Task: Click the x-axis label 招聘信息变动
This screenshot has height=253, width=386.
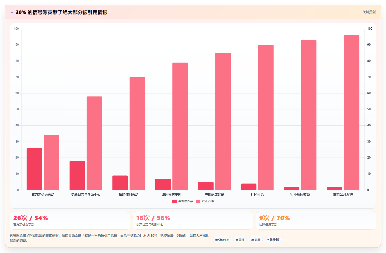Action: (x=129, y=194)
